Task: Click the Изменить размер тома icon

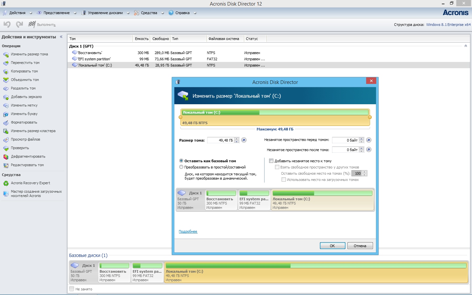Action: click(x=6, y=54)
